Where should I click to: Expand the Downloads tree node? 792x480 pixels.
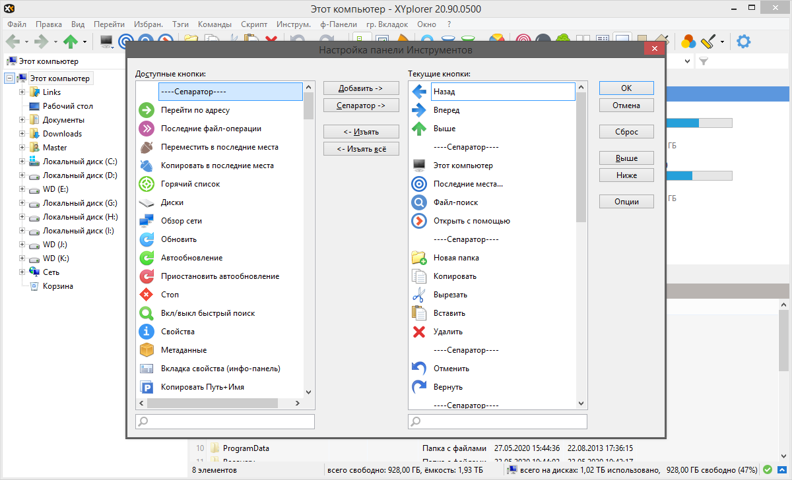coord(22,134)
